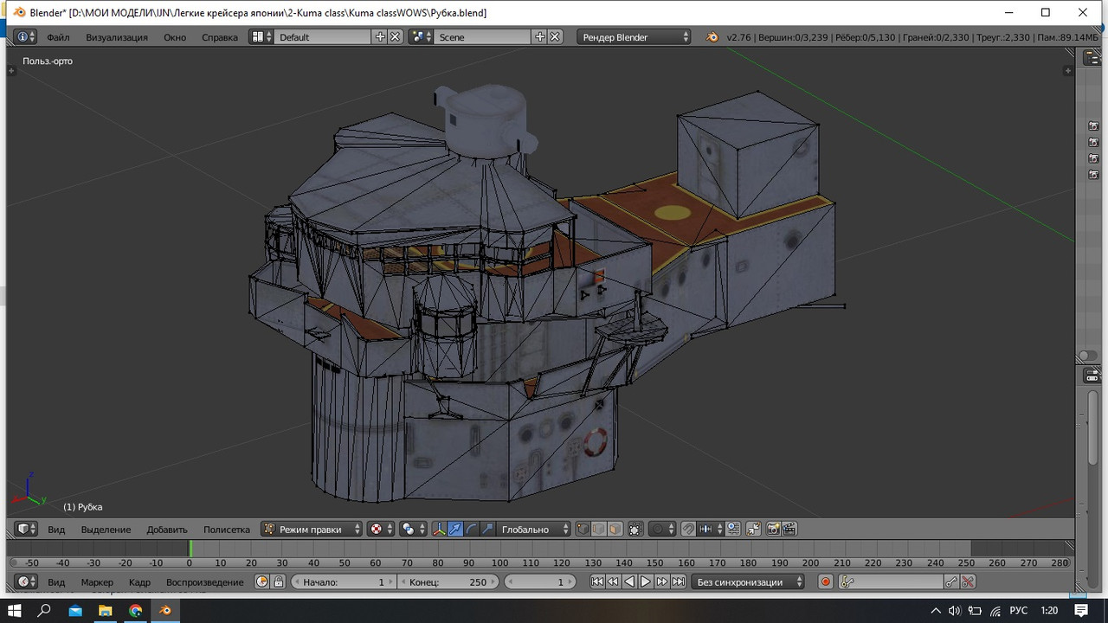Click the delete keyframe icon
The width and height of the screenshot is (1108, 623).
coord(968,582)
